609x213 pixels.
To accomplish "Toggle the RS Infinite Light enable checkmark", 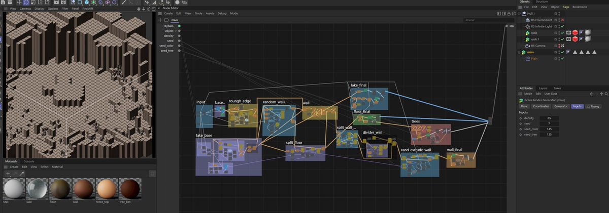I will point(563,26).
